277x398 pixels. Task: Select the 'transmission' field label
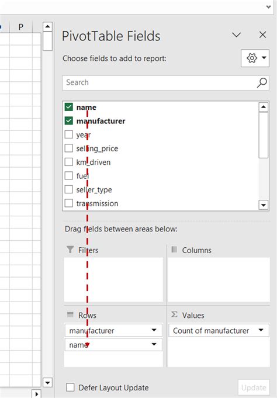pyautogui.click(x=97, y=203)
